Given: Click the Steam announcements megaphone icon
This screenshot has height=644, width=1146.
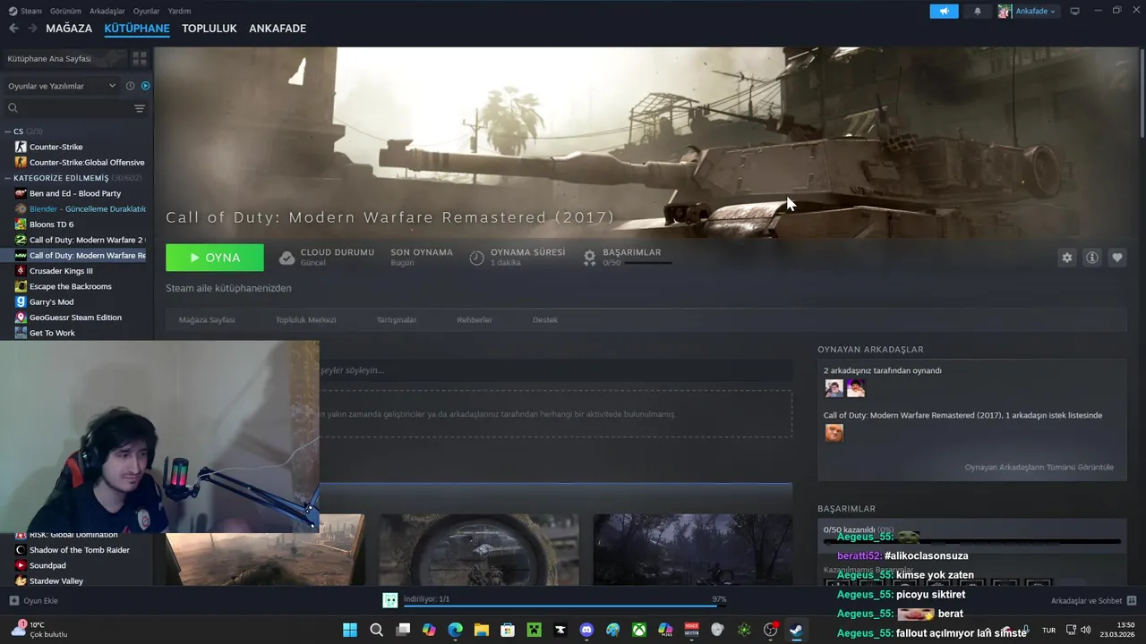Looking at the screenshot, I should [x=944, y=11].
